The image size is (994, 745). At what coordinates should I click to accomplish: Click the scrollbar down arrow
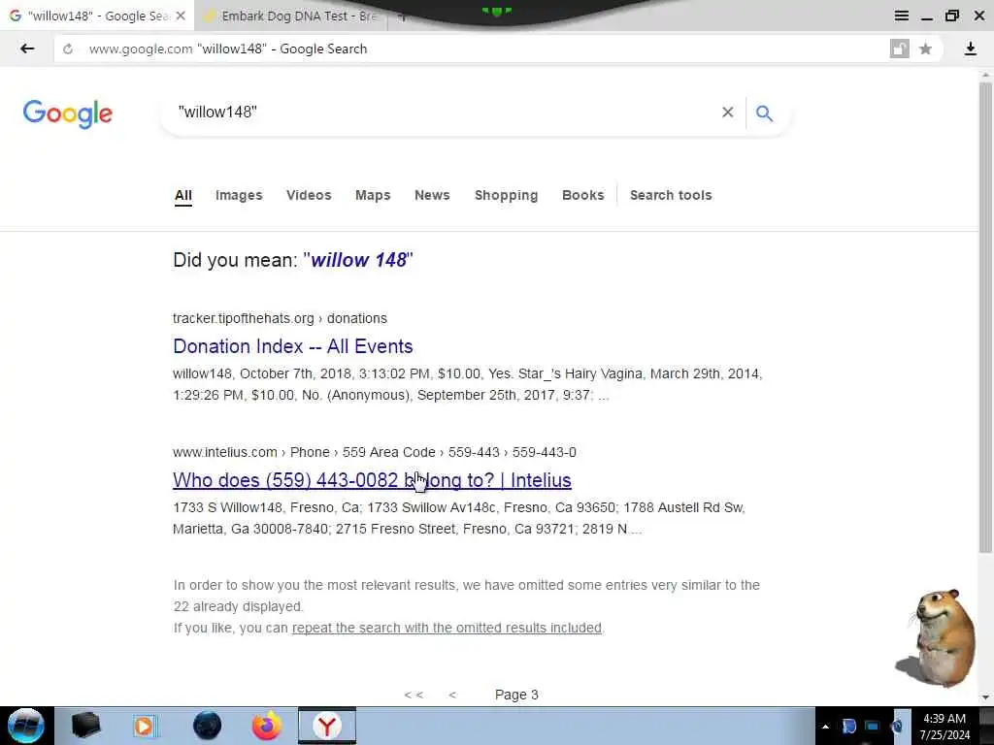(986, 697)
